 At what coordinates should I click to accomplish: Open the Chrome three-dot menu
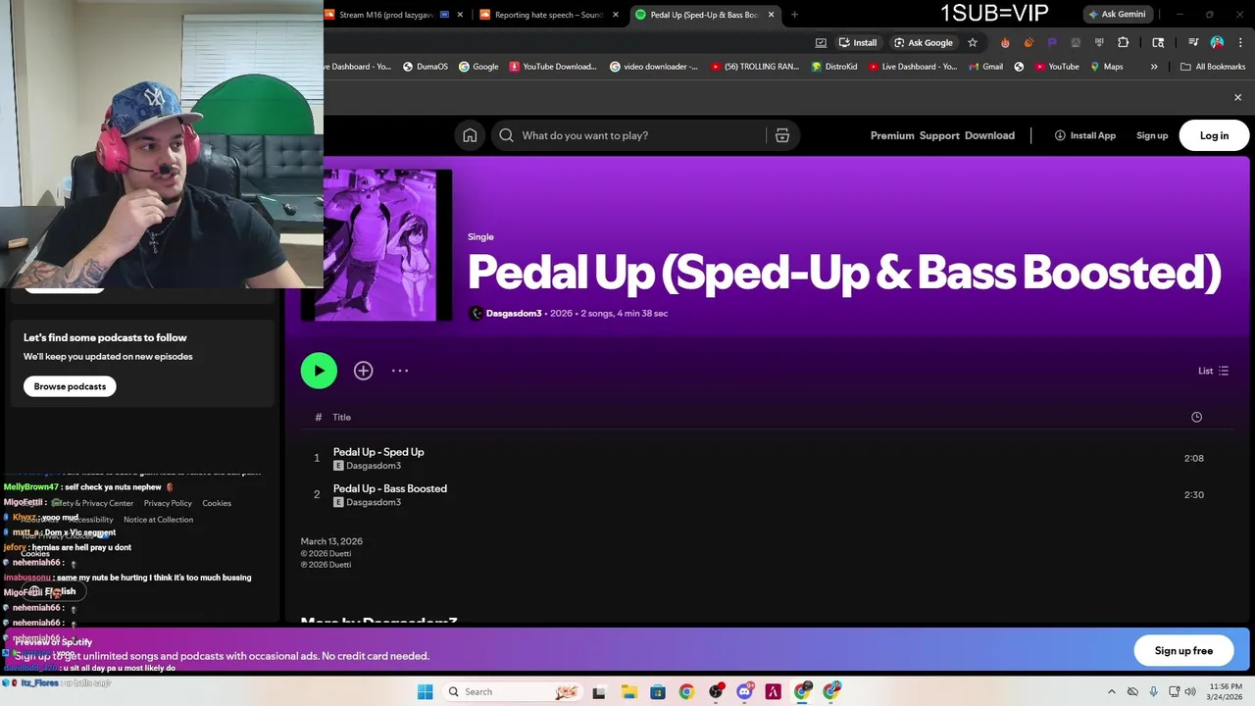pyautogui.click(x=1240, y=42)
